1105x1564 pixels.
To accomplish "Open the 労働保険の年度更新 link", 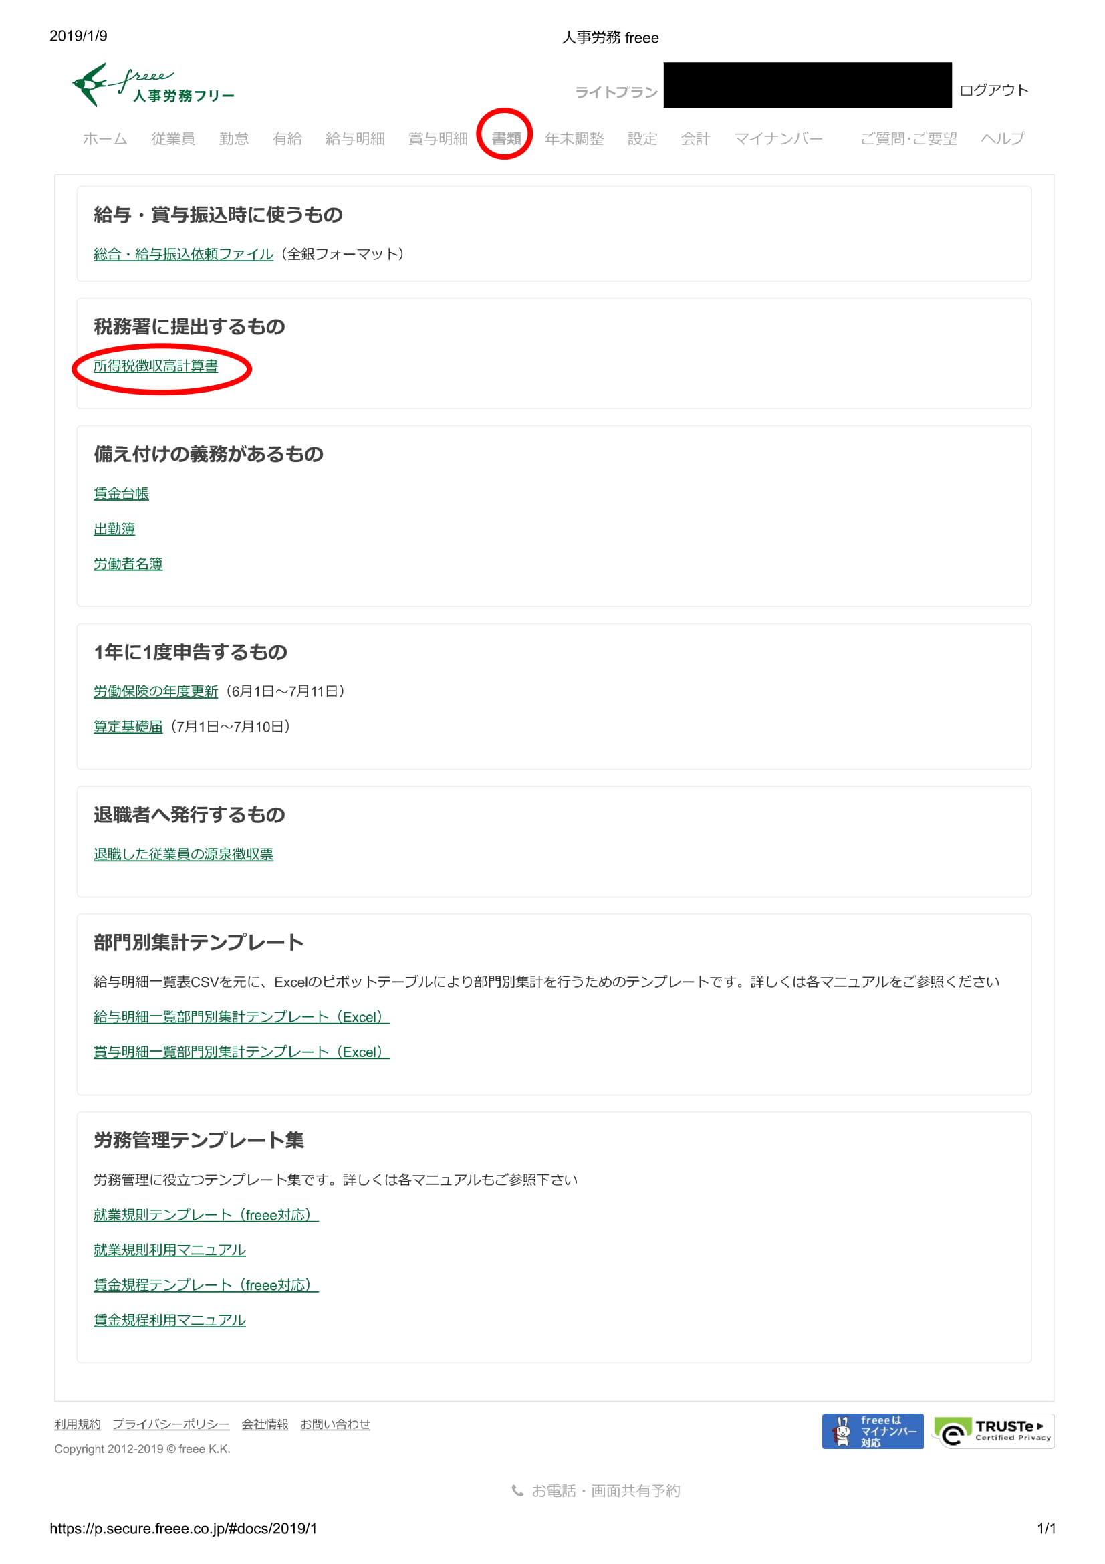I will [156, 691].
